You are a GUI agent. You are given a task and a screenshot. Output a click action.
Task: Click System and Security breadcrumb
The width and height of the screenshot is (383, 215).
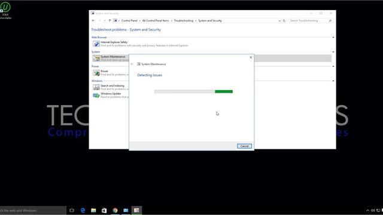(210, 21)
